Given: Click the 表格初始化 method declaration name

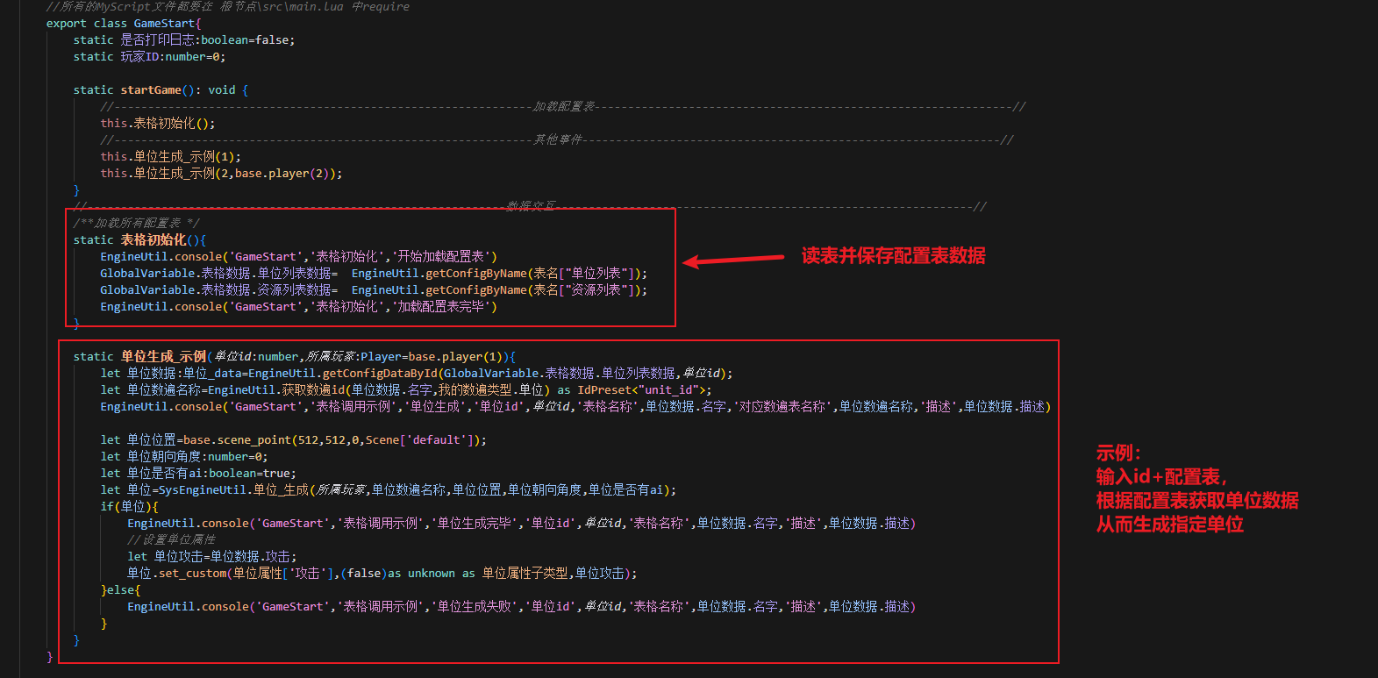Looking at the screenshot, I should tap(154, 240).
